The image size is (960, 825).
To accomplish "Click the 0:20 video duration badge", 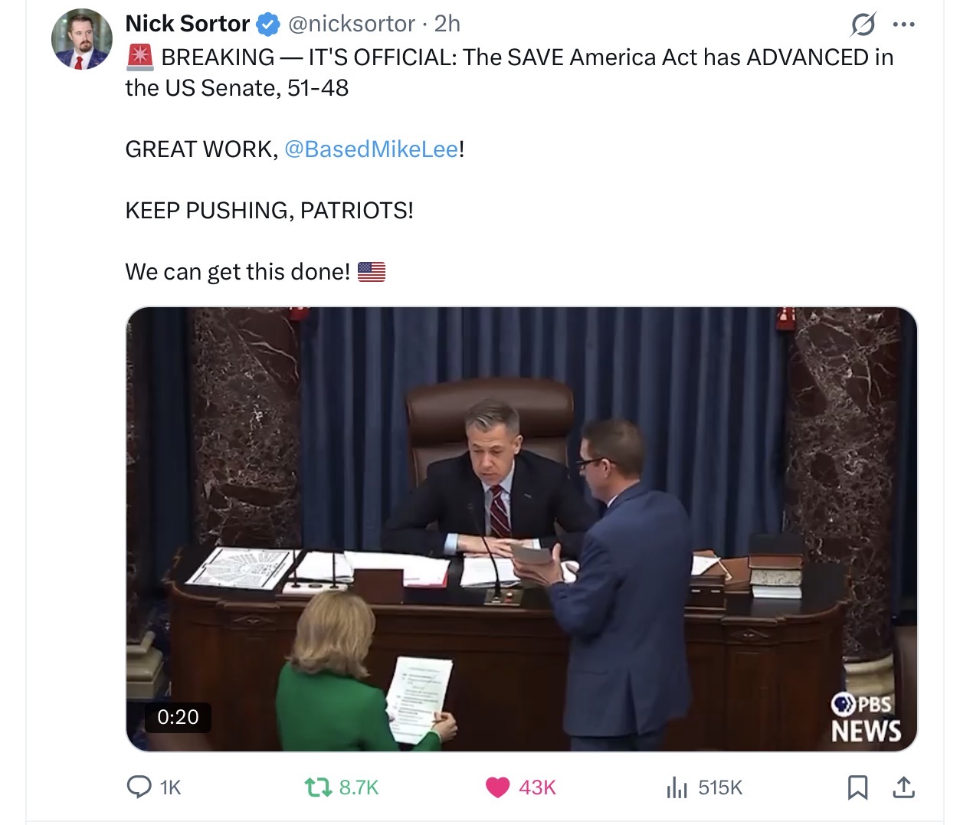I will click(x=178, y=717).
